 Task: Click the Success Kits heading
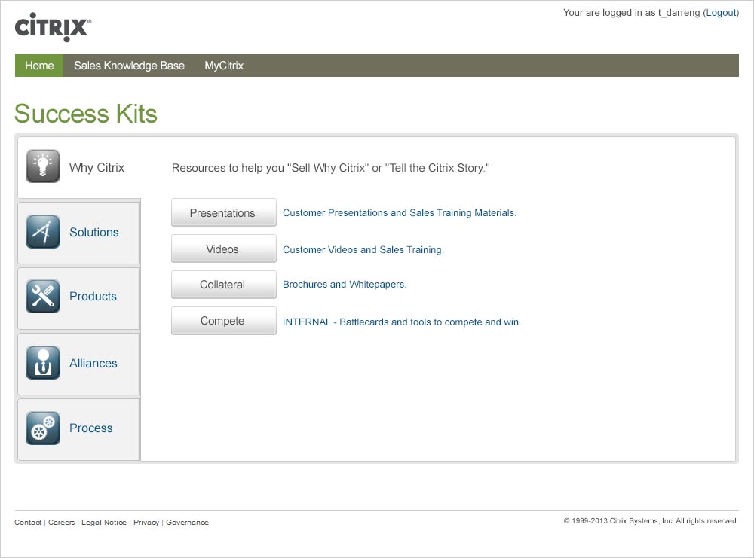tap(86, 114)
